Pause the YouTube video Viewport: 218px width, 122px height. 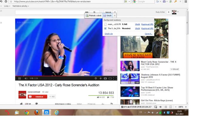tap(19, 78)
